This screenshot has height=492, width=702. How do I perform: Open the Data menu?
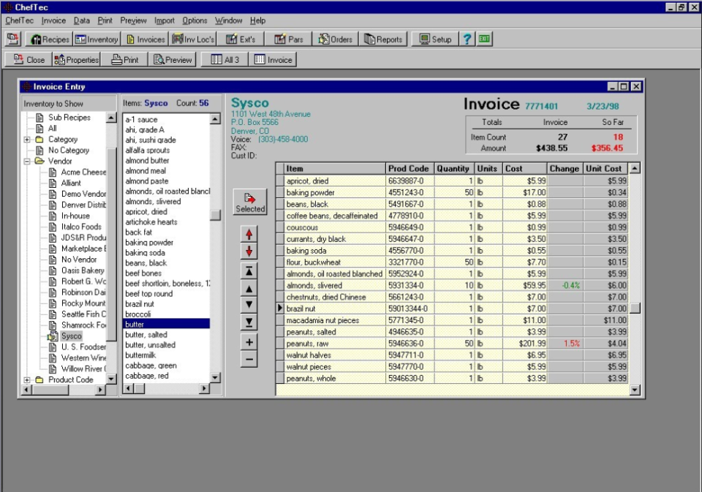tap(81, 20)
